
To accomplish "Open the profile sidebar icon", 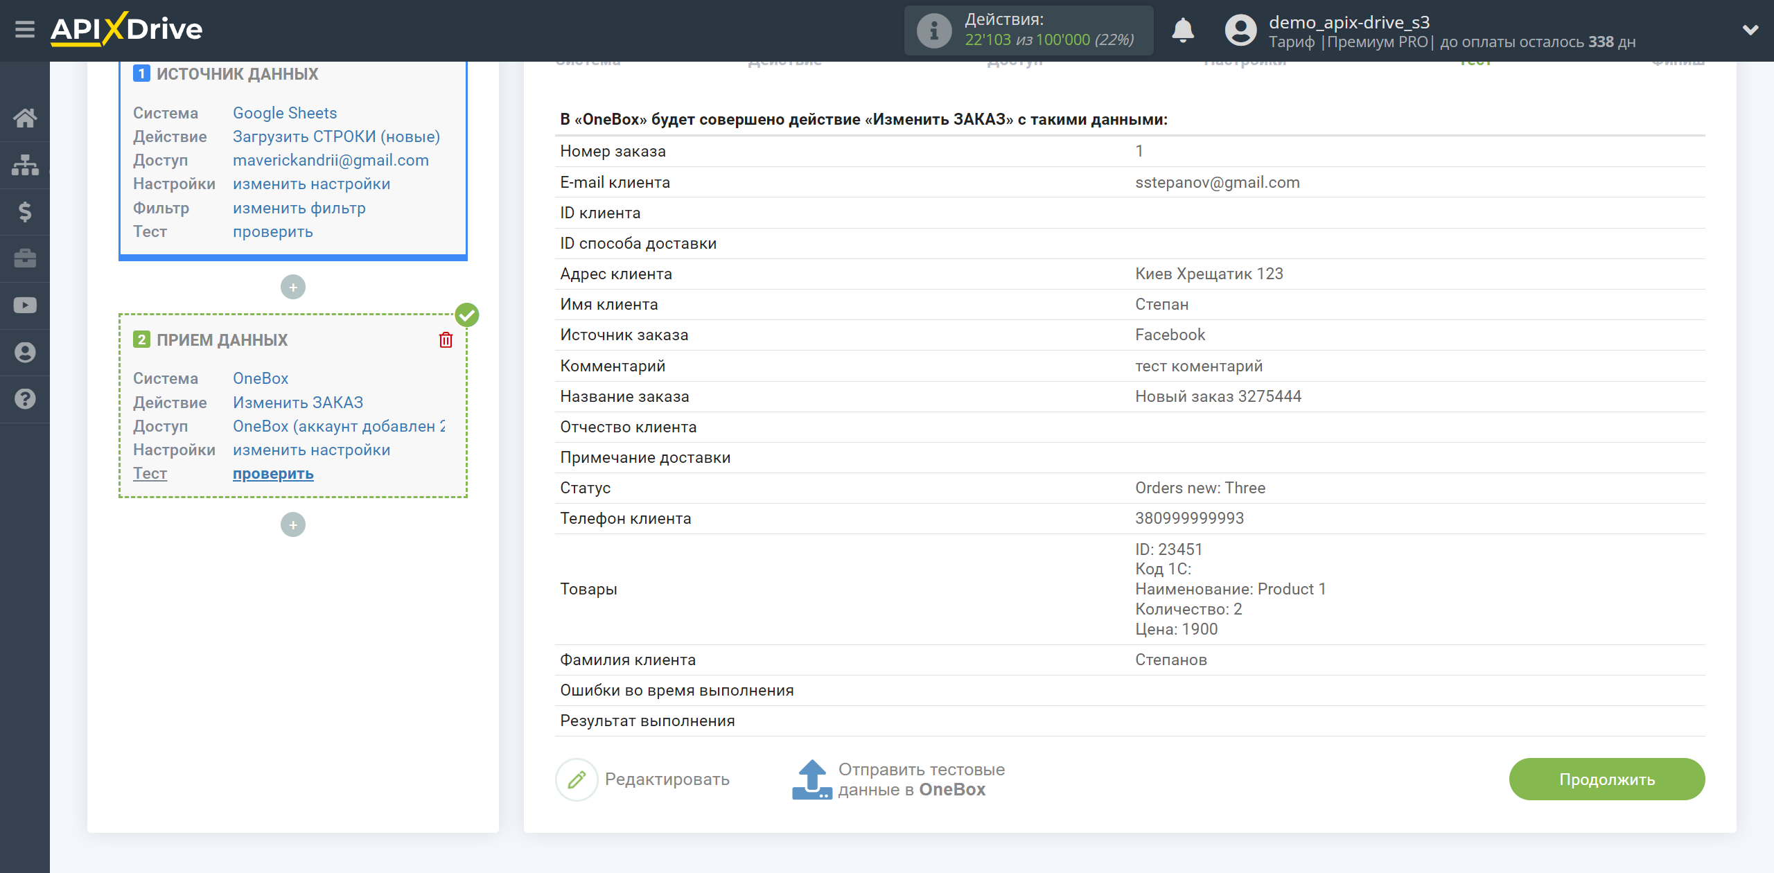I will 25,352.
